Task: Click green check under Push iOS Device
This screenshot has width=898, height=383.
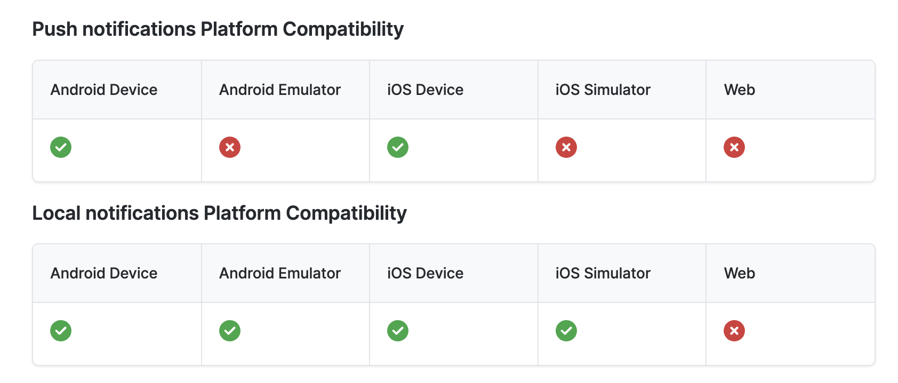Action: (x=398, y=147)
